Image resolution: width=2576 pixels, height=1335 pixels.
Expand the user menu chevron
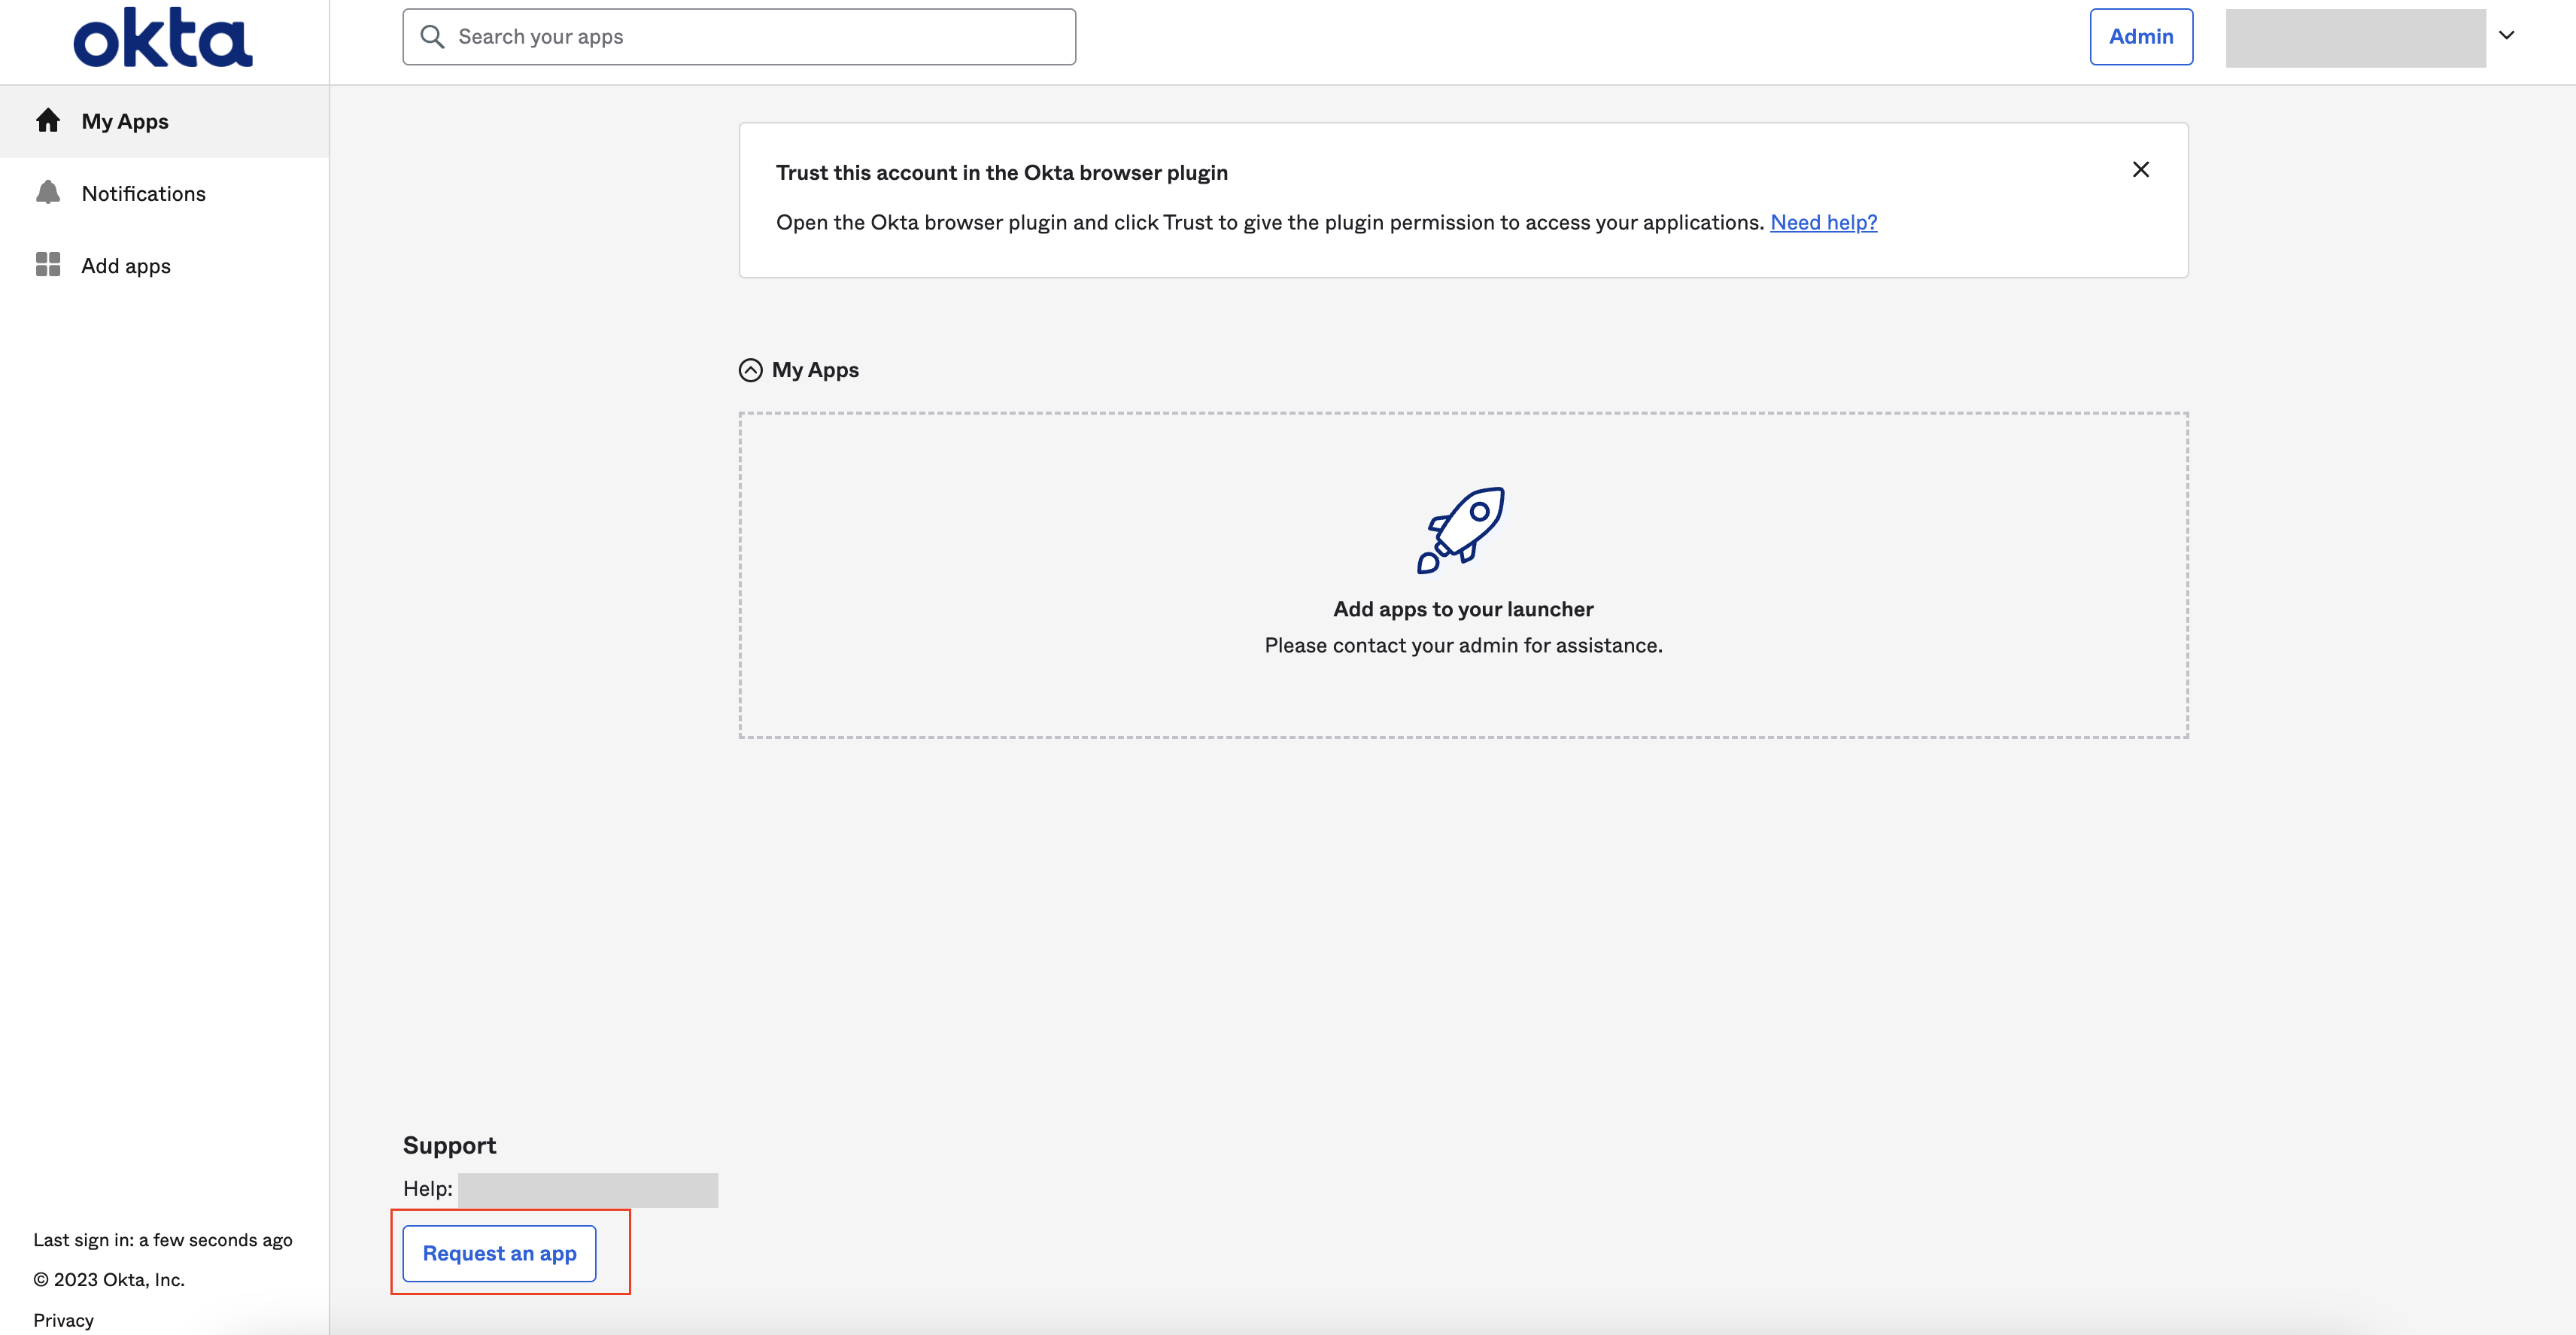(x=2507, y=36)
